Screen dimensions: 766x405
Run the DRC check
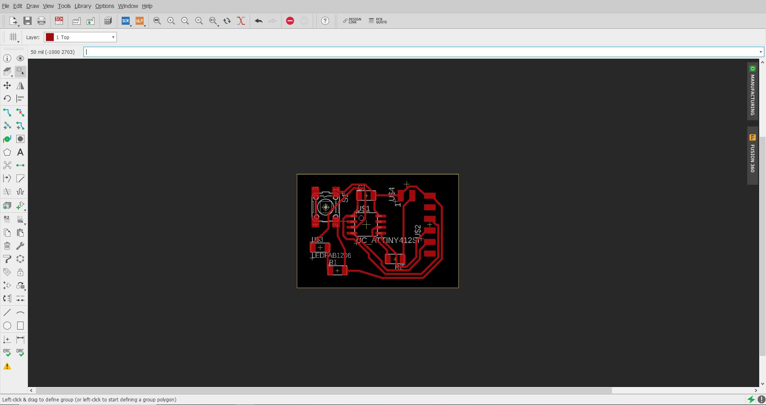tap(20, 353)
